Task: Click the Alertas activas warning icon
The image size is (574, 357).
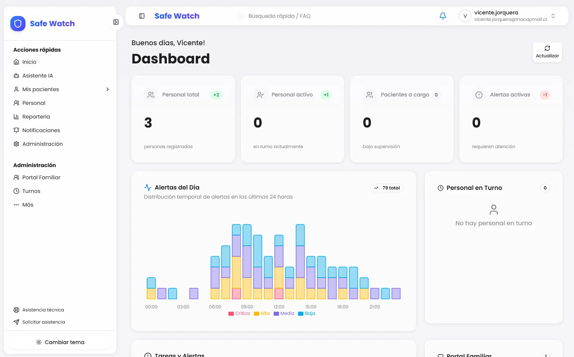Action: click(479, 95)
